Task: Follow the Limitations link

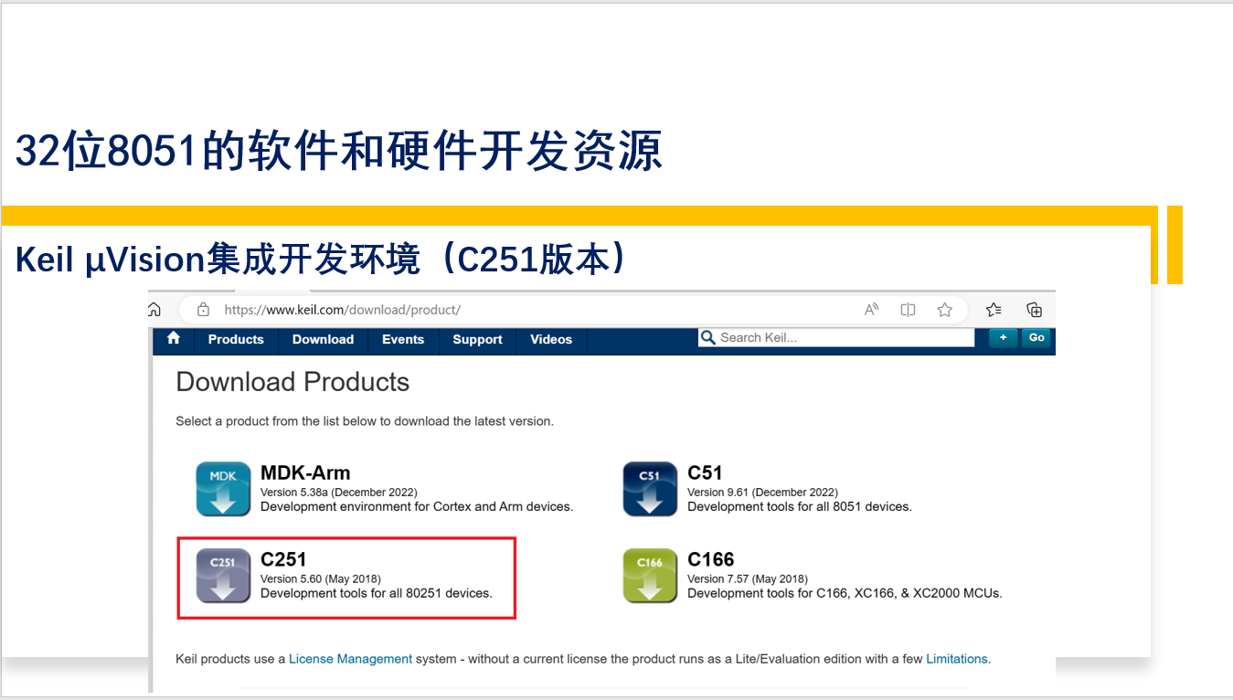Action: tap(957, 659)
